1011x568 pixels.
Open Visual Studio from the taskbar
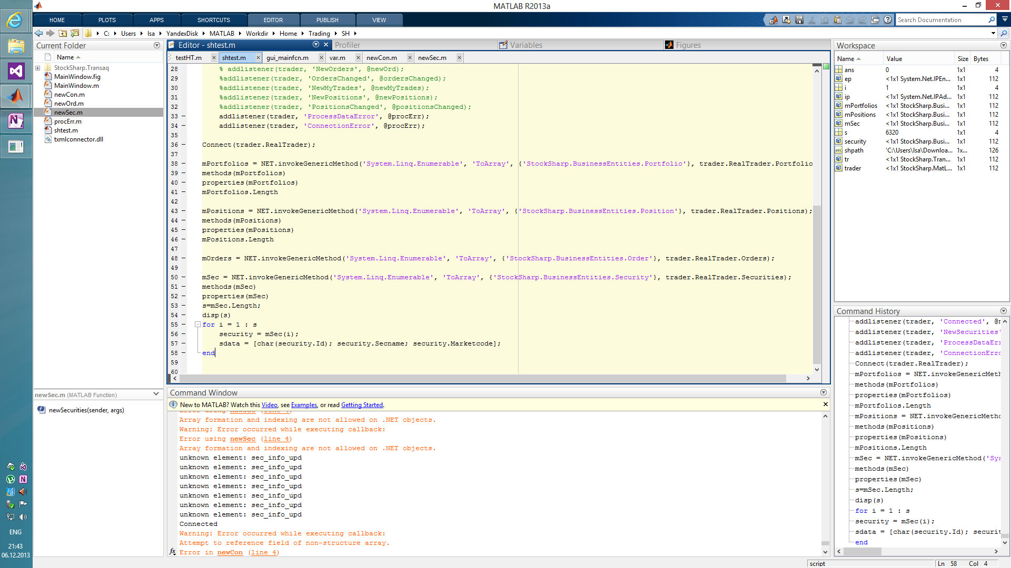click(16, 71)
